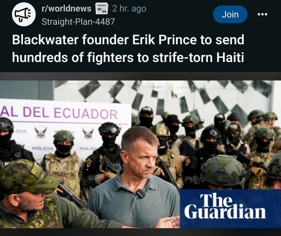Tap the newspaper NEWS flair icon
The height and width of the screenshot is (236, 281).
[x=102, y=8]
